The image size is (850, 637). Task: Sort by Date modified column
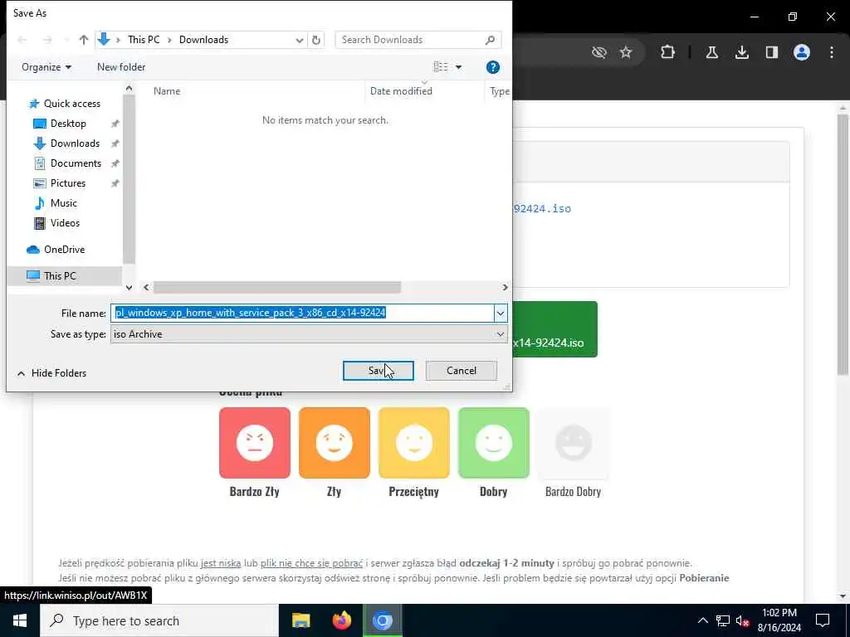point(401,91)
